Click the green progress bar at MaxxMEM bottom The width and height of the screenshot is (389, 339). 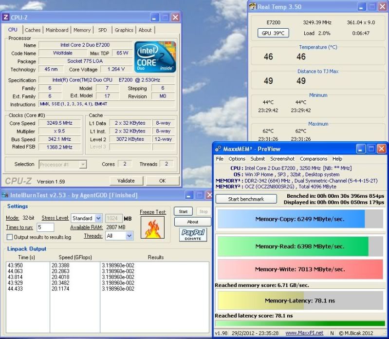pos(300,323)
